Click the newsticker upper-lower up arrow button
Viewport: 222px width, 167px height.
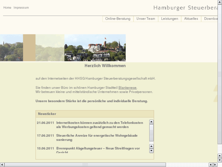click(151, 146)
